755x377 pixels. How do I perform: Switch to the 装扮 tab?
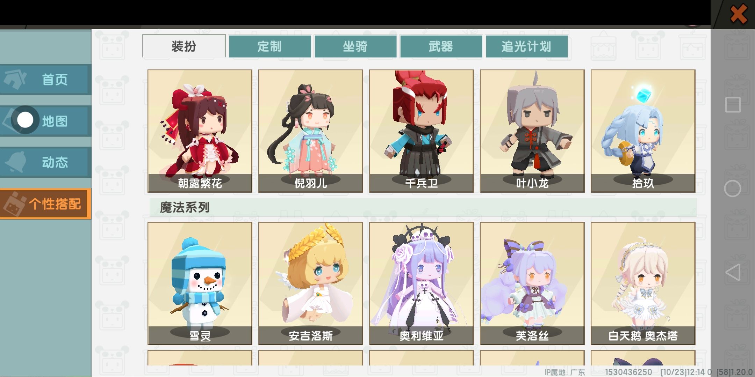[x=184, y=46]
